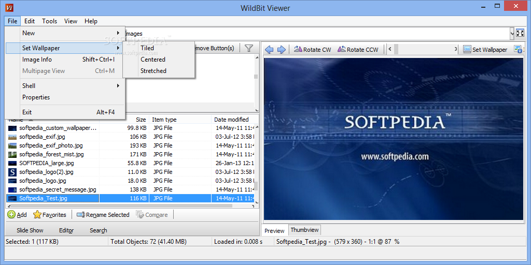Select SOFTPEDIA_large.jpg file
Viewport: 531px width, 265px height.
(x=130, y=163)
